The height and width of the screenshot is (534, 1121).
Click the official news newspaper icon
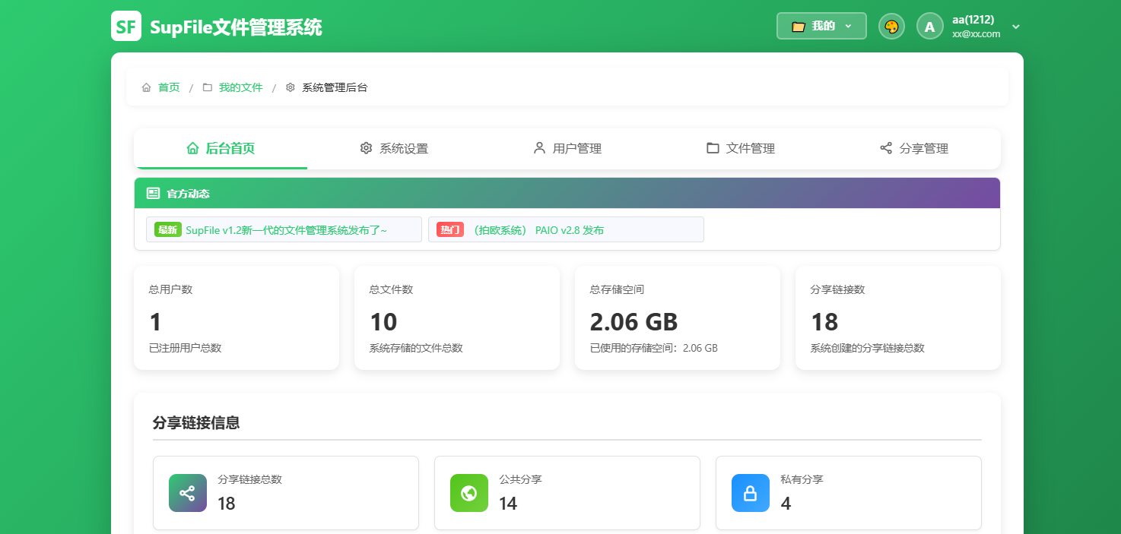point(153,194)
